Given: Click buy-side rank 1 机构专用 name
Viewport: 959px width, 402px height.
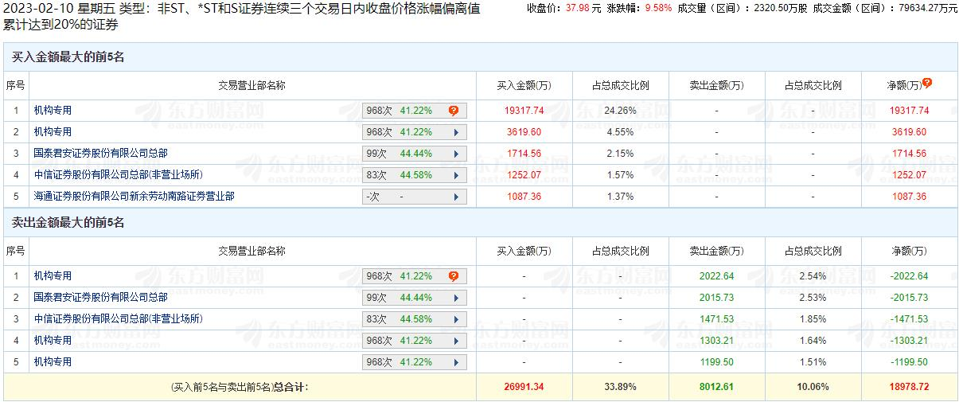Looking at the screenshot, I should tap(53, 111).
